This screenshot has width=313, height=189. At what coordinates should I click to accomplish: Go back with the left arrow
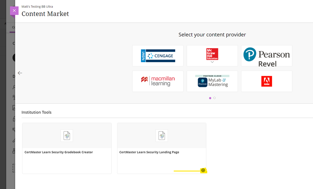tap(20, 73)
